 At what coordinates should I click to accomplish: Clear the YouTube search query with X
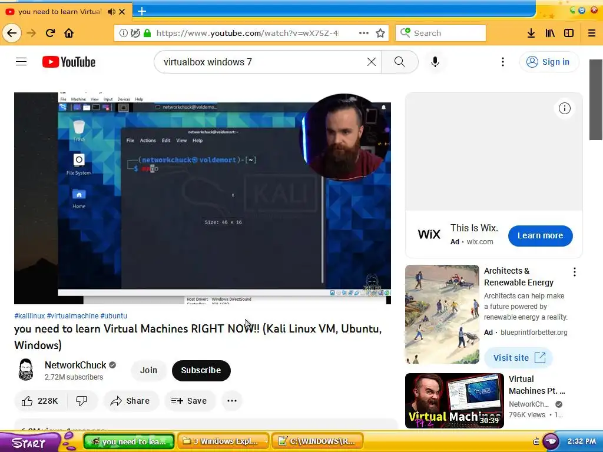click(372, 62)
